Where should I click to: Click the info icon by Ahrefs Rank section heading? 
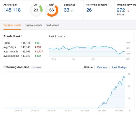(22, 36)
